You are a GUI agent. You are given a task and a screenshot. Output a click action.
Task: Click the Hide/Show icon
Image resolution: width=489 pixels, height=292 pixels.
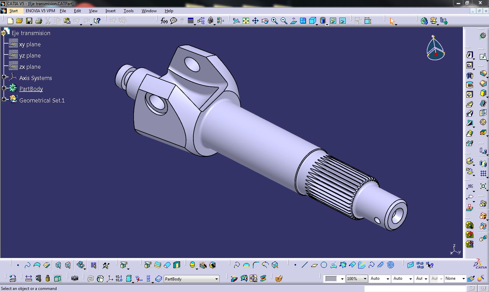(333, 21)
